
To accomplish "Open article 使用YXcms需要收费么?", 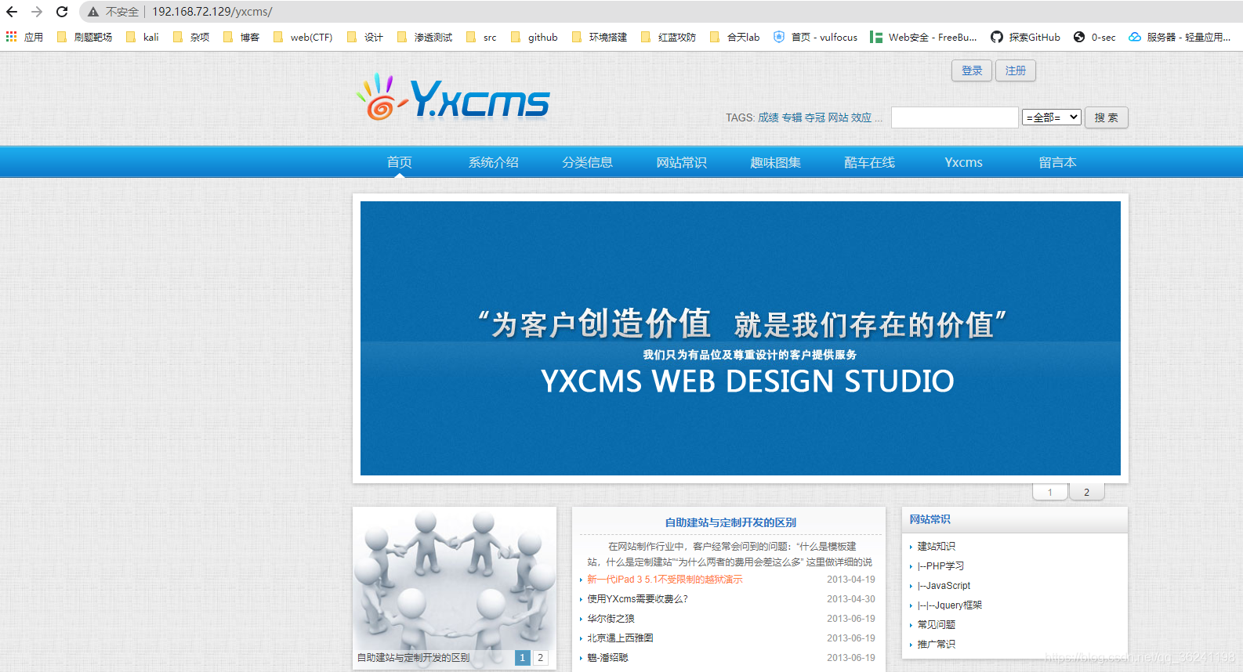I will pos(637,599).
